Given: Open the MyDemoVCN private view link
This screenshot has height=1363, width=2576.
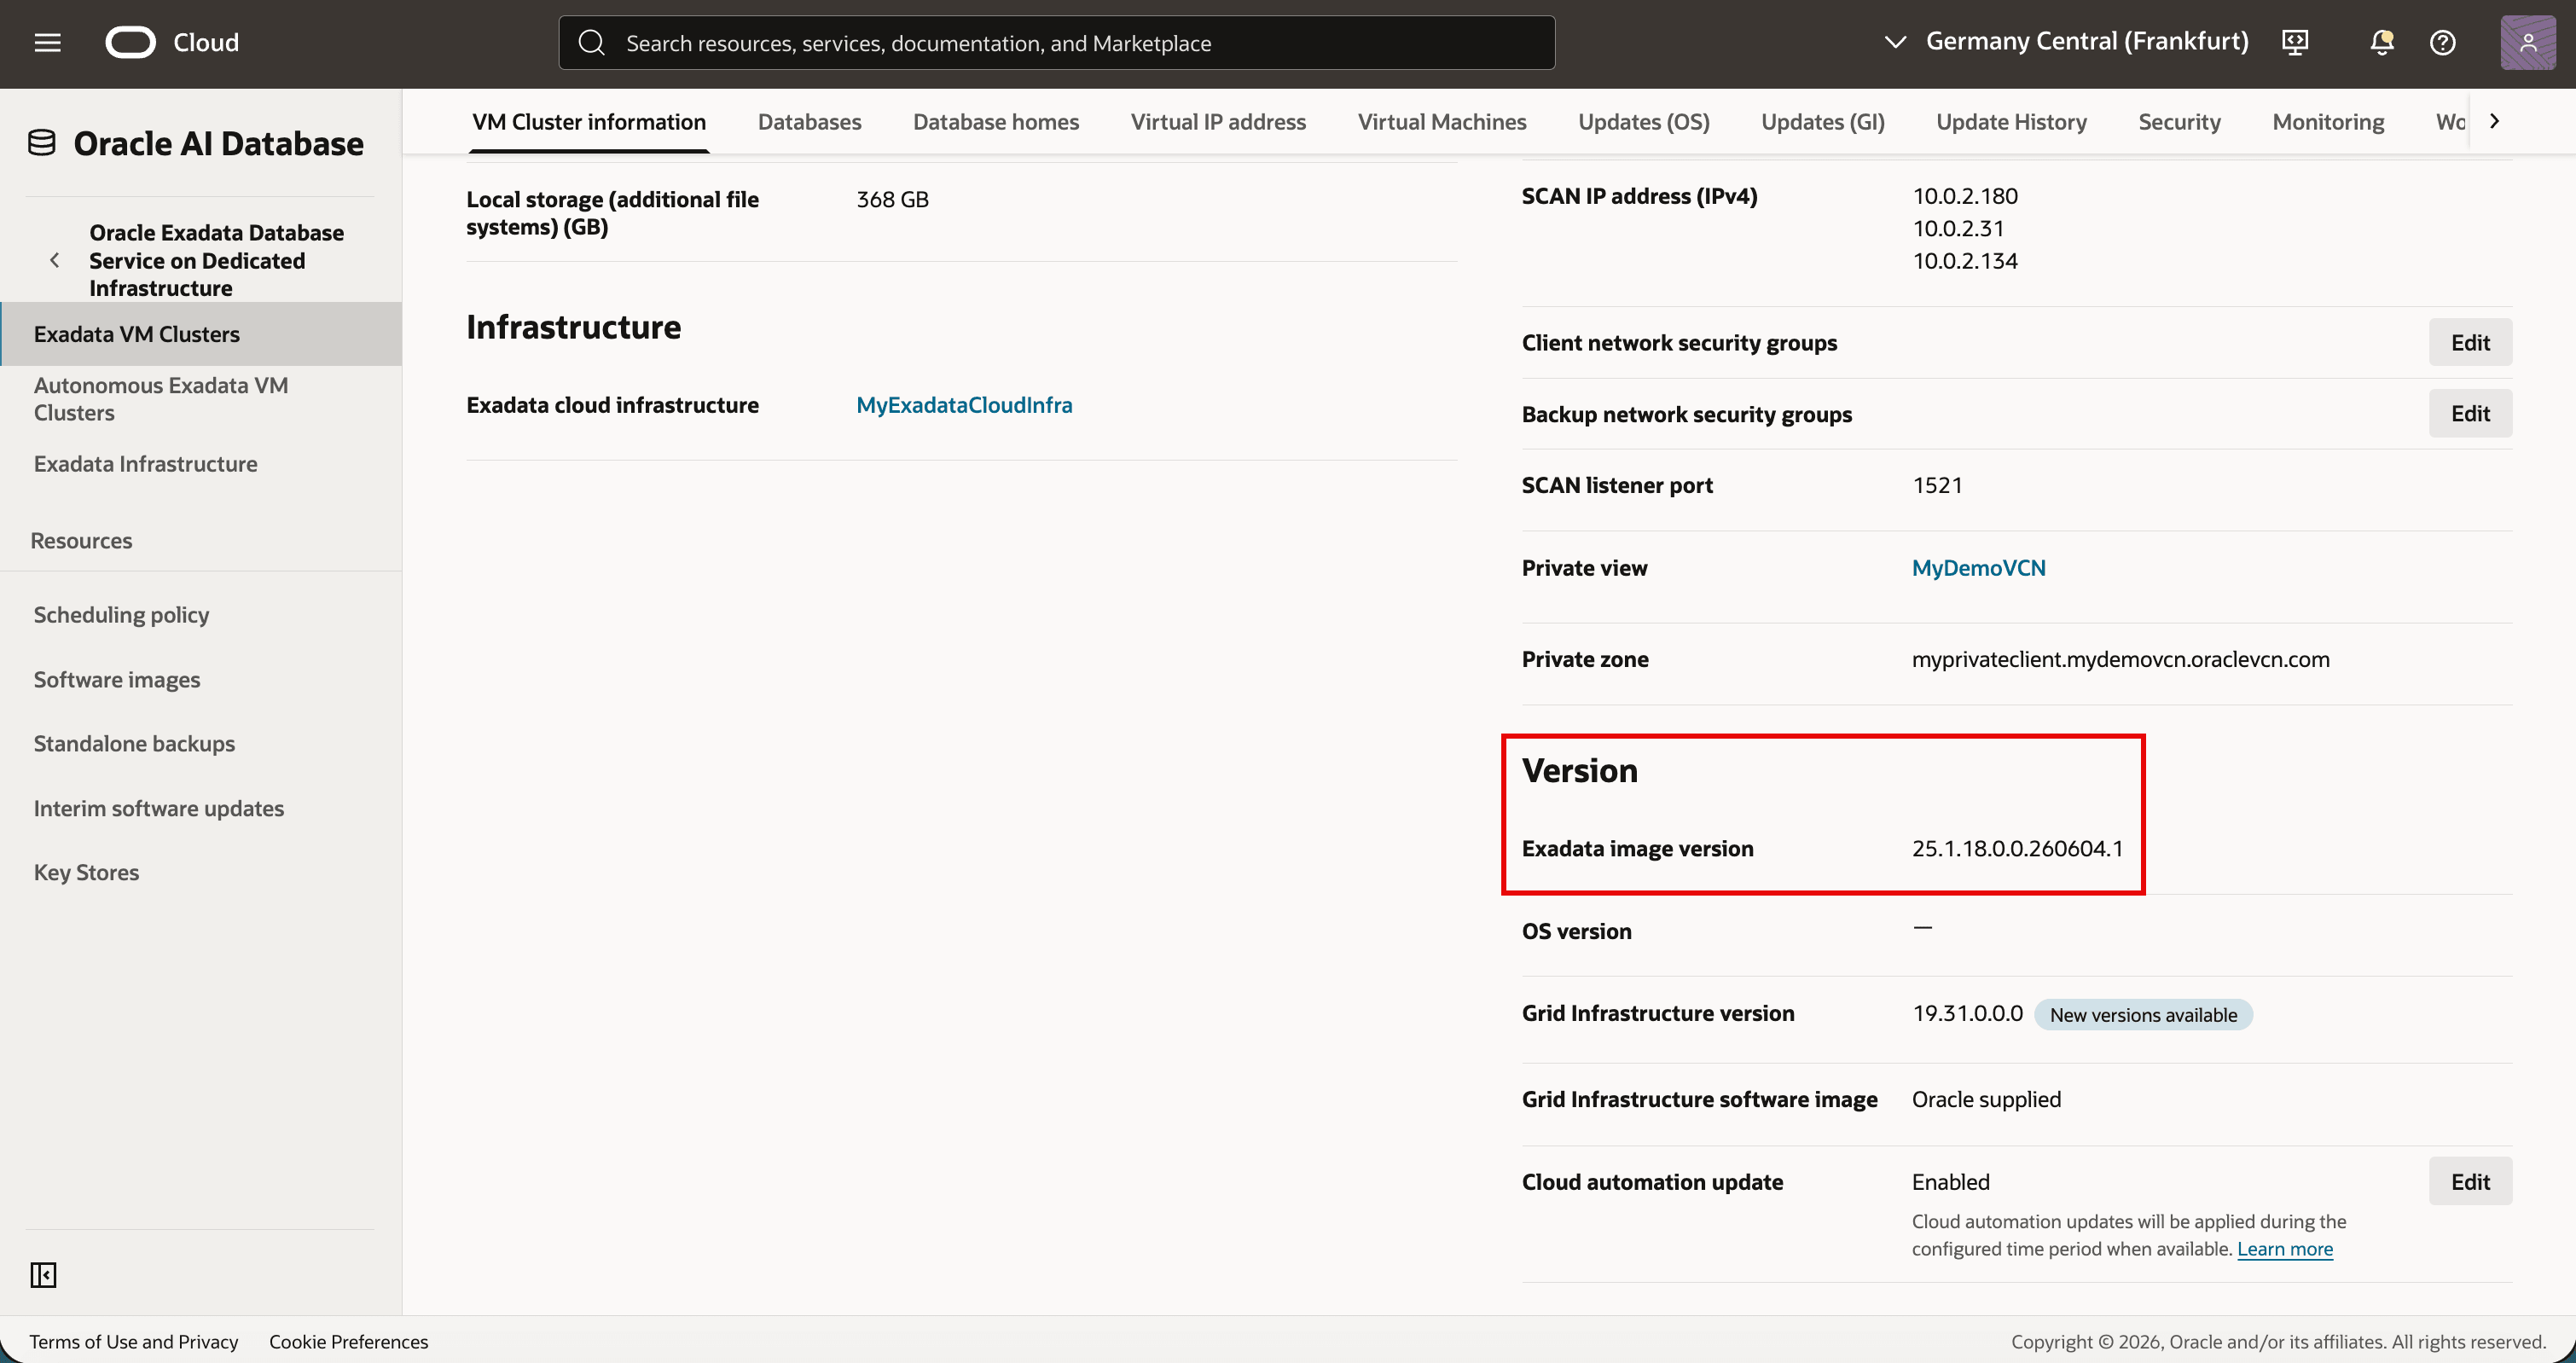Looking at the screenshot, I should (1978, 567).
